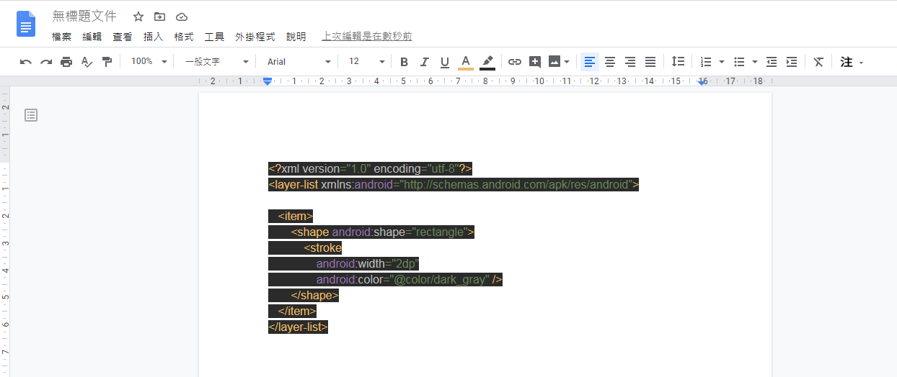Toggle bold formatting

tap(404, 62)
